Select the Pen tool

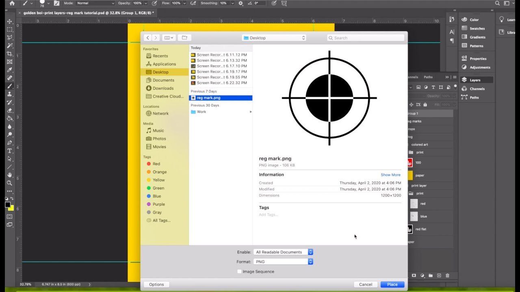(10, 143)
